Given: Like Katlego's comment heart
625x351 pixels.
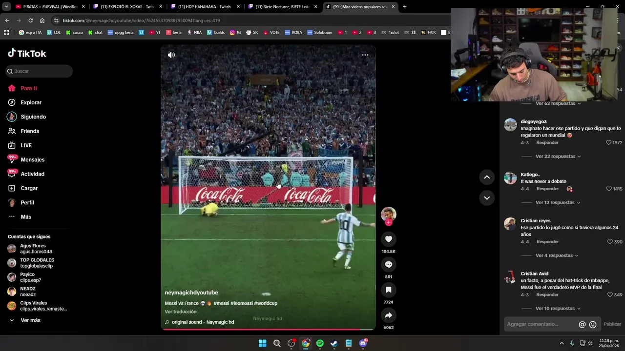Looking at the screenshot, I should click(x=608, y=189).
